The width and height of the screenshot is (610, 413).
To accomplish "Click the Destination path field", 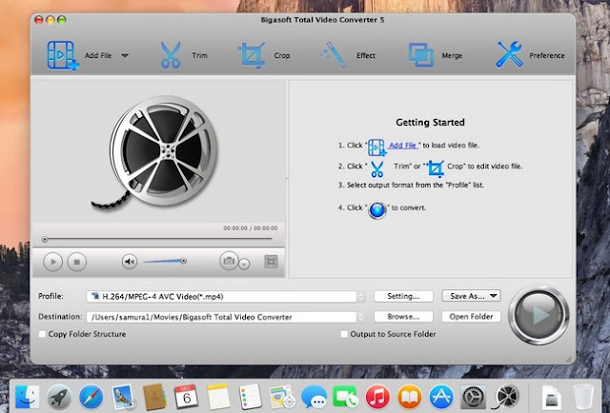I will click(221, 317).
